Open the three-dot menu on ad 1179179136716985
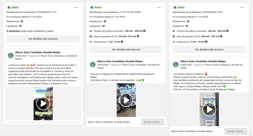The height and width of the screenshot is (136, 253). [159, 8]
